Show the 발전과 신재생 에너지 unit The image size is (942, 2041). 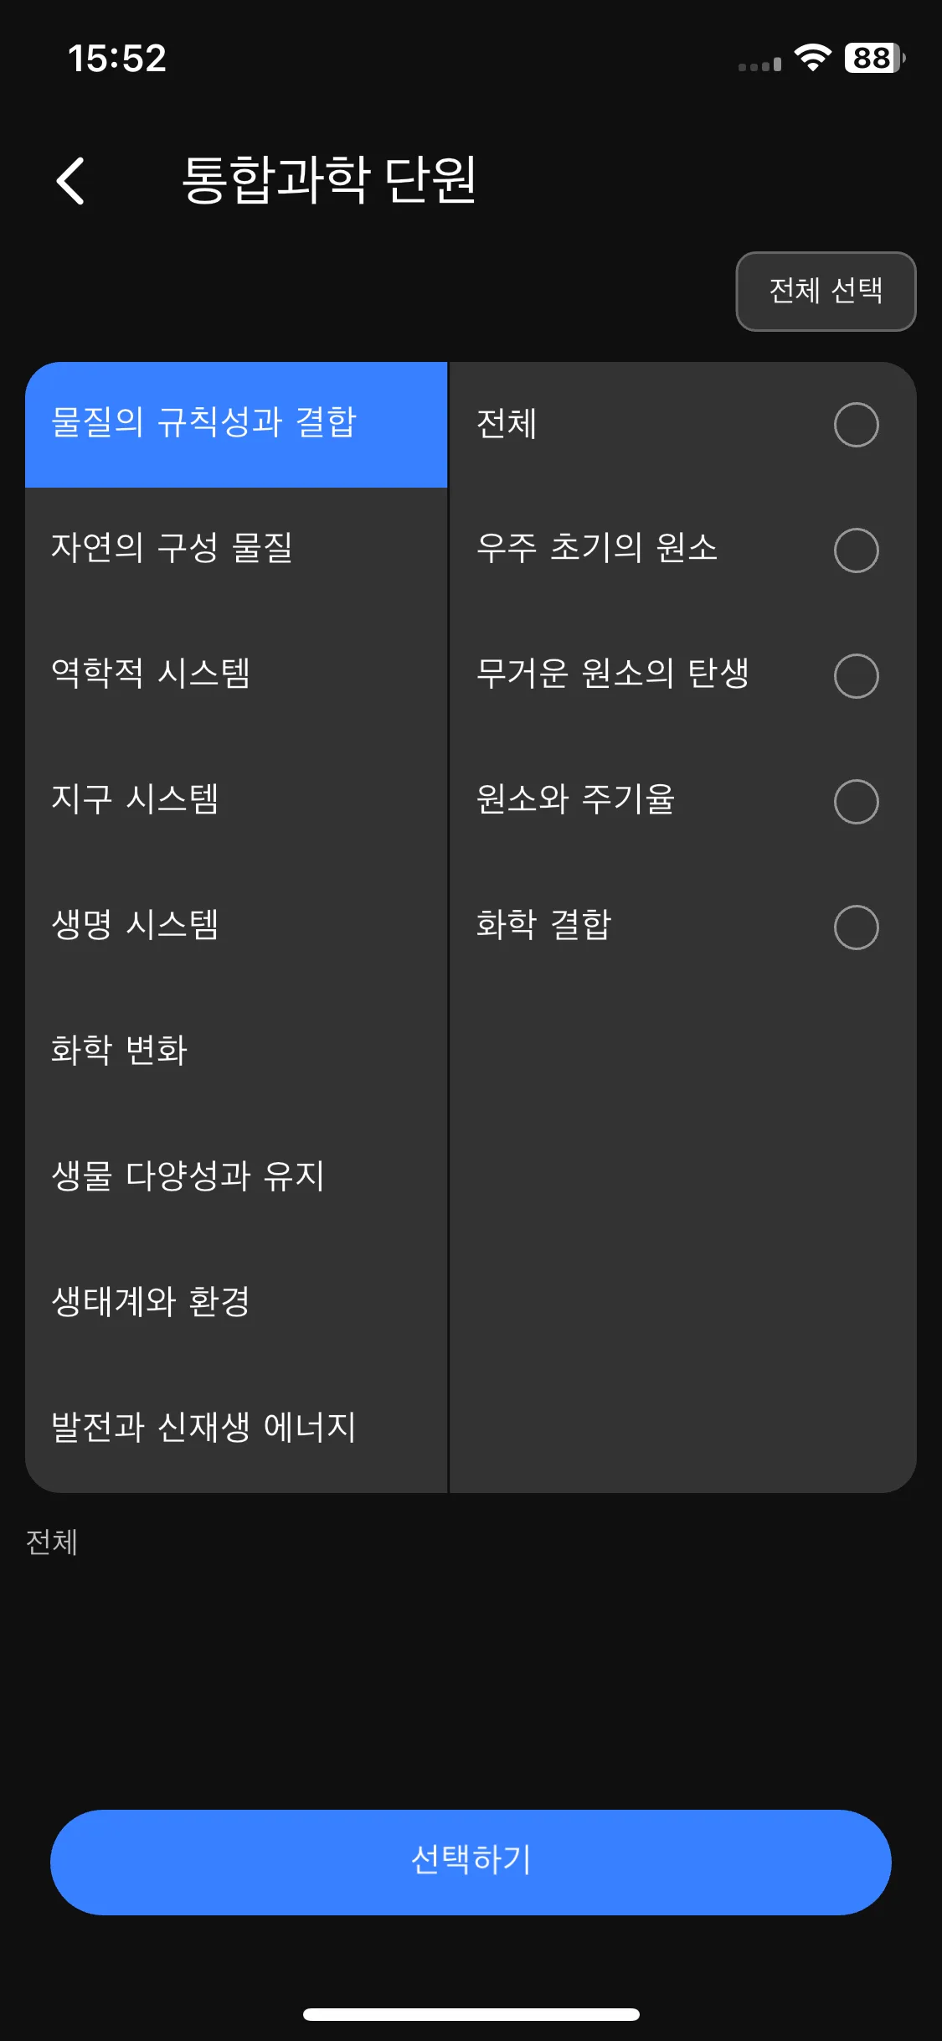tap(236, 1430)
